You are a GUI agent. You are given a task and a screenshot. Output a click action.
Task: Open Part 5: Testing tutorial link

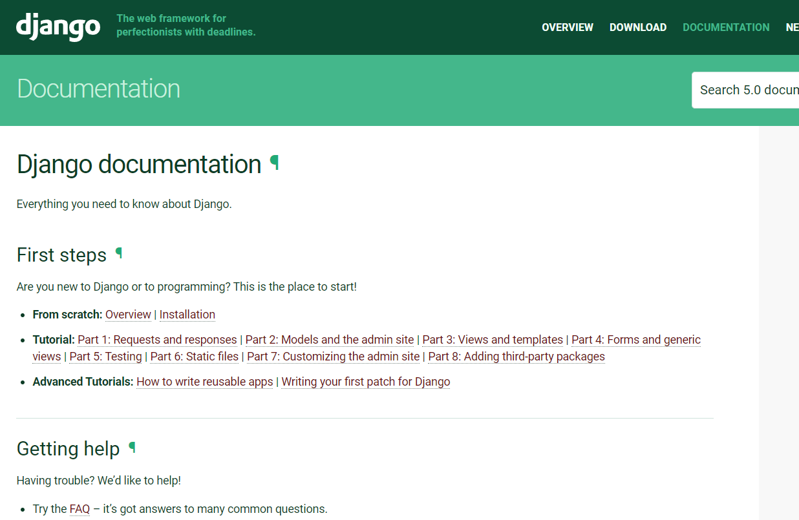coord(105,357)
